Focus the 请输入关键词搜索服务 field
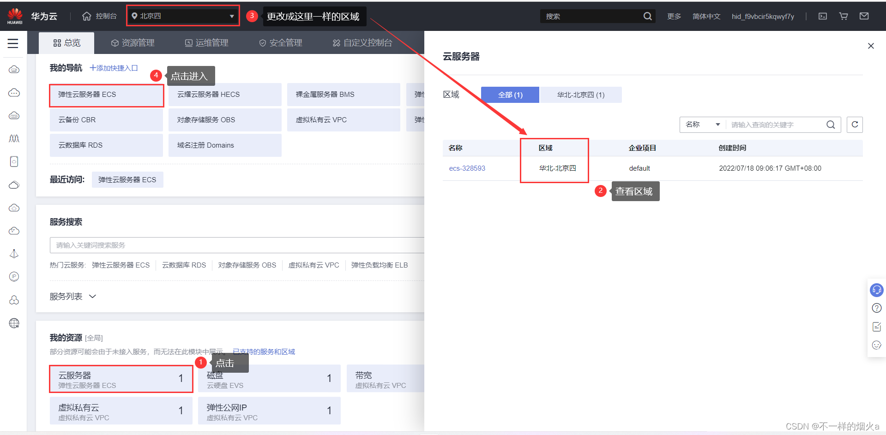This screenshot has height=435, width=886. pos(237,245)
